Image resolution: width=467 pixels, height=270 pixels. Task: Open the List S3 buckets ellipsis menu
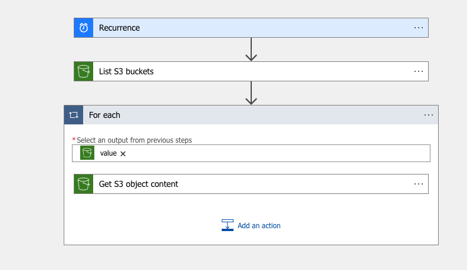point(419,71)
